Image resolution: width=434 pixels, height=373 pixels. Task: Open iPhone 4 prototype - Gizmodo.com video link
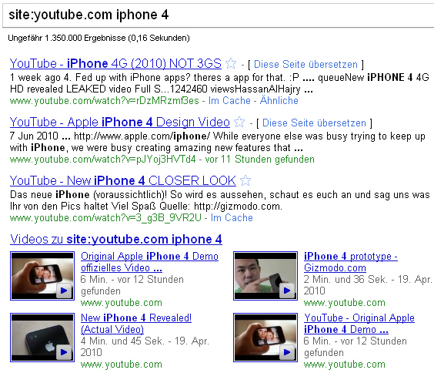(x=351, y=262)
